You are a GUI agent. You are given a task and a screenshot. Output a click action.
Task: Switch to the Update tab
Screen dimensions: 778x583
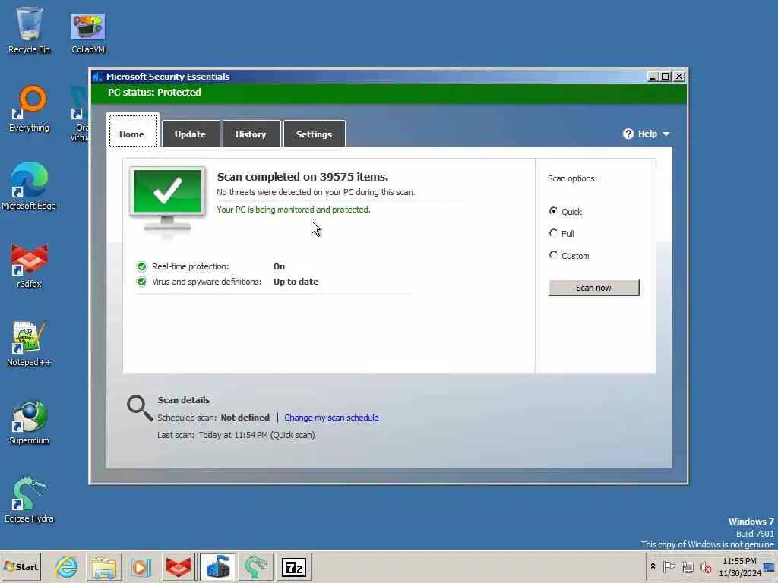tap(191, 134)
